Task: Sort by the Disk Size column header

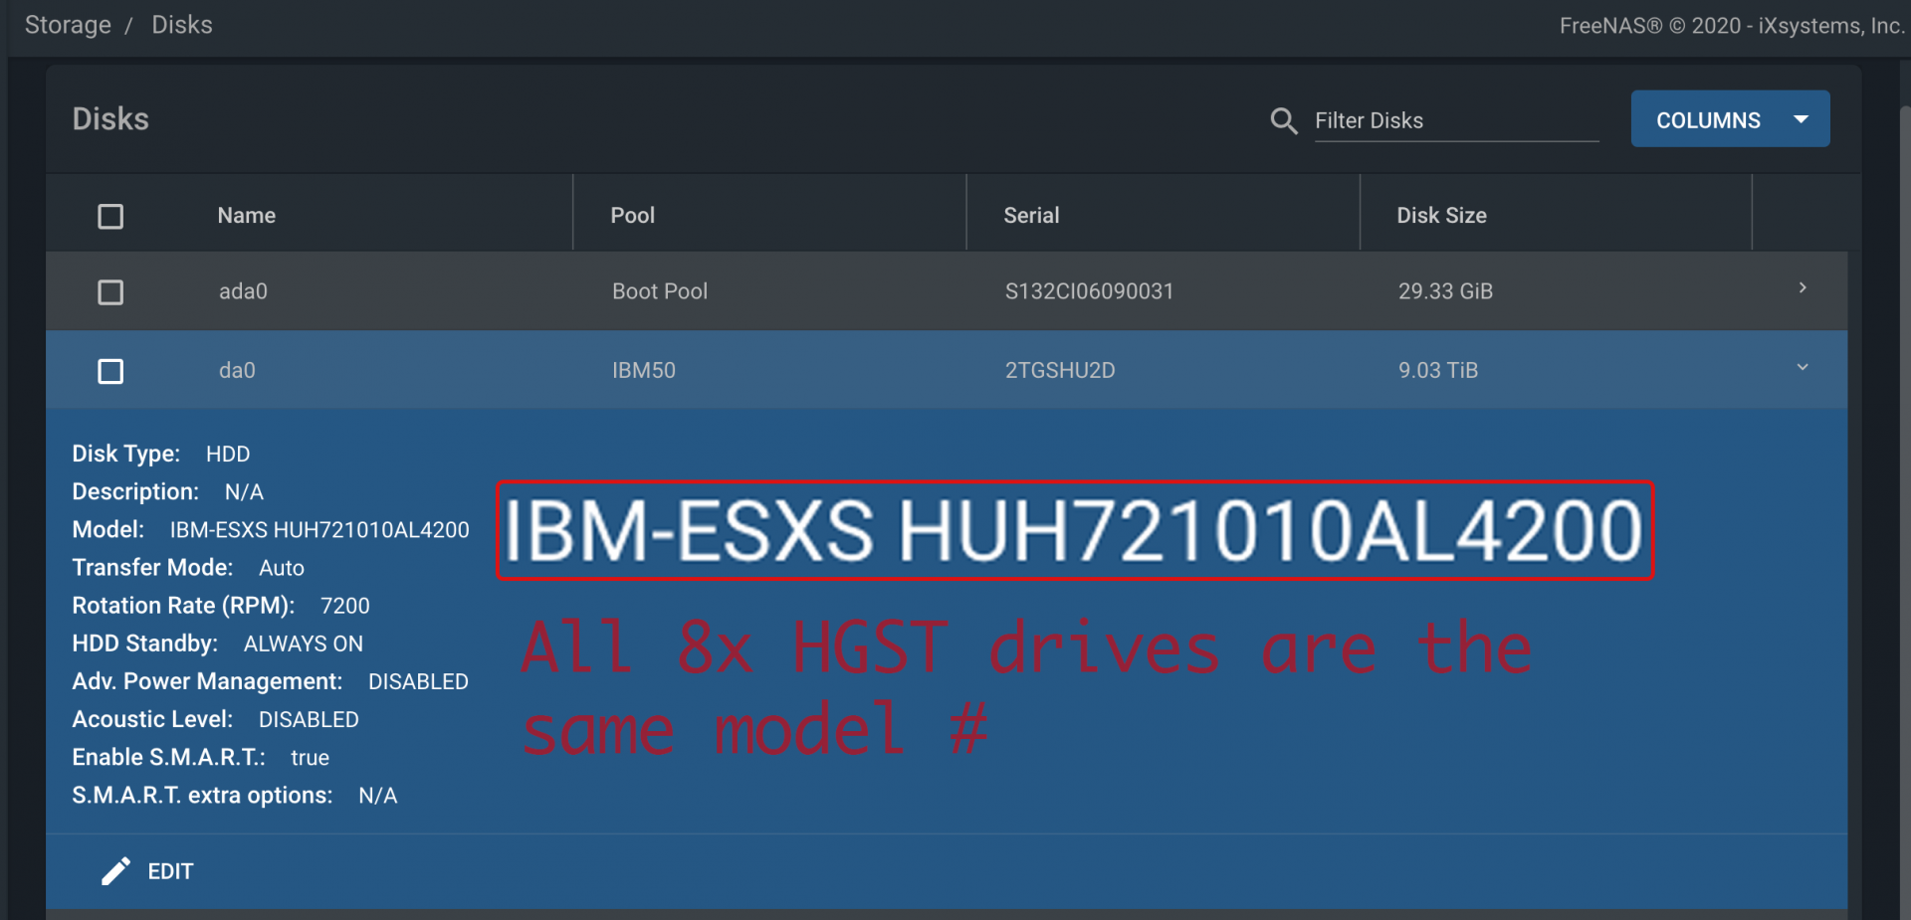Action: (1441, 215)
